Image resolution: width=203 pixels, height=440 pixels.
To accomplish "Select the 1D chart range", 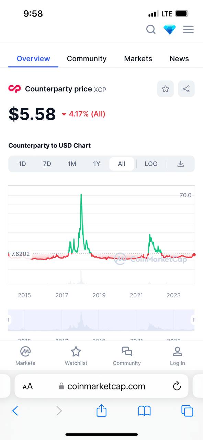I will point(22,164).
